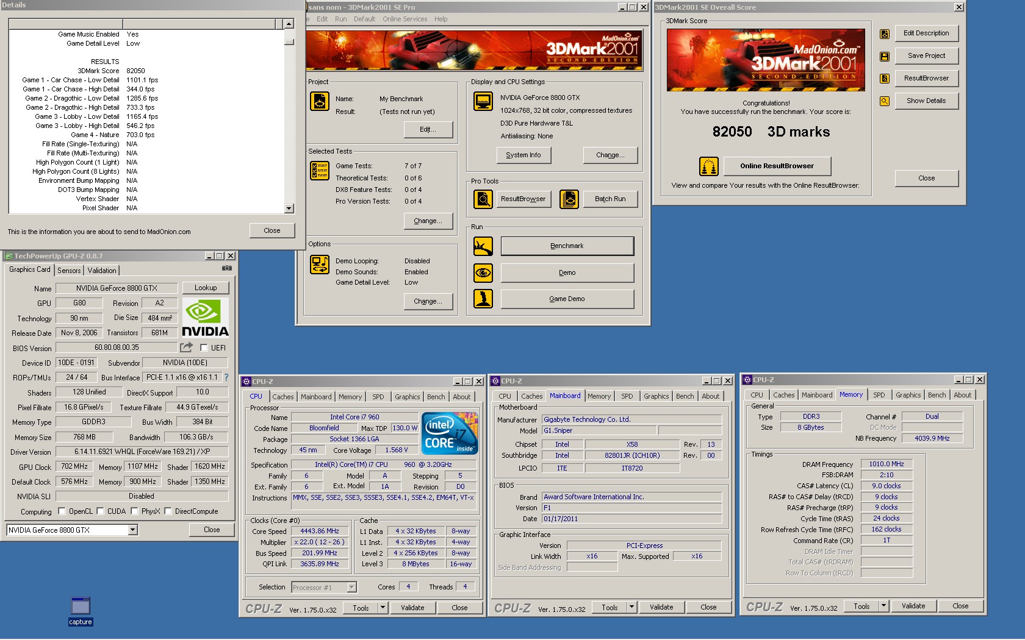Open the Help menu in 3DMark

point(441,19)
